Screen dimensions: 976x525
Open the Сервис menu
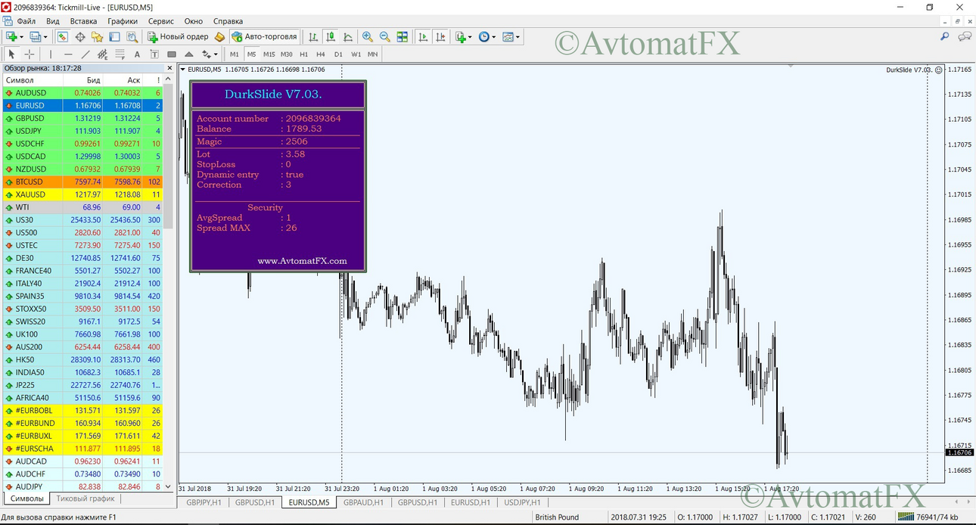coord(160,21)
